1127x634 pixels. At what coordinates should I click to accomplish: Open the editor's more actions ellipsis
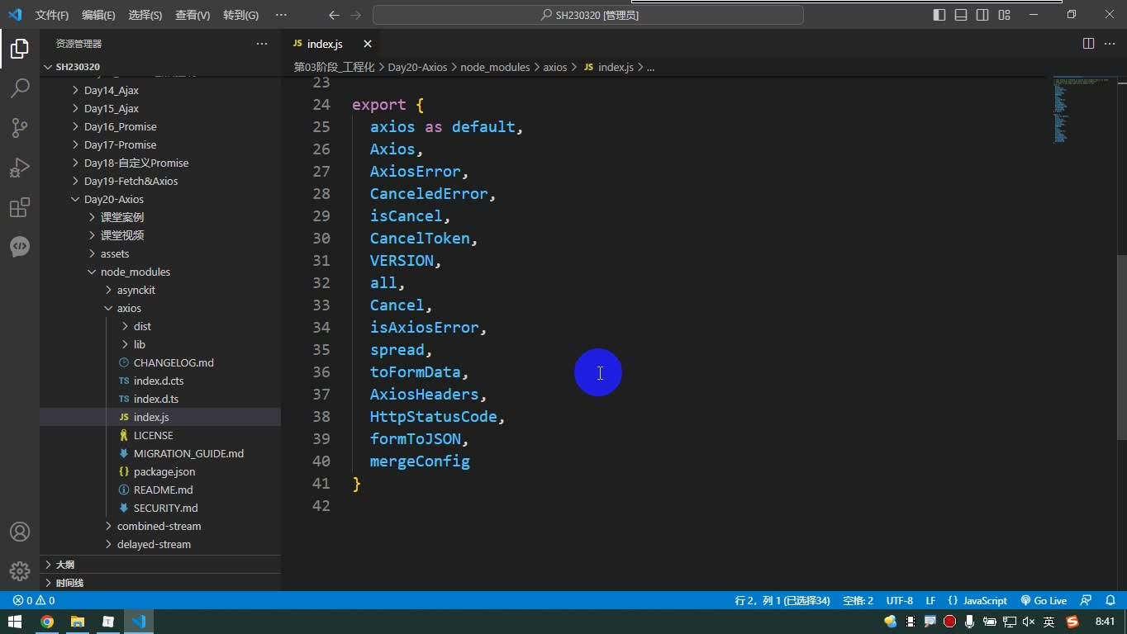pyautogui.click(x=1110, y=44)
